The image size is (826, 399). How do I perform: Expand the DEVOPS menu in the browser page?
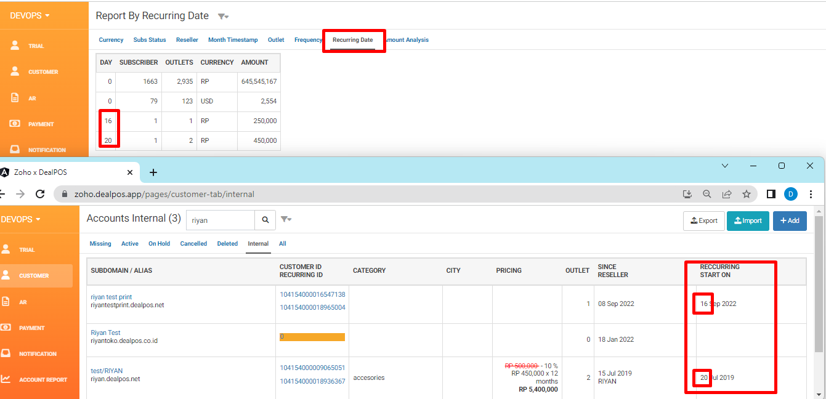(21, 219)
